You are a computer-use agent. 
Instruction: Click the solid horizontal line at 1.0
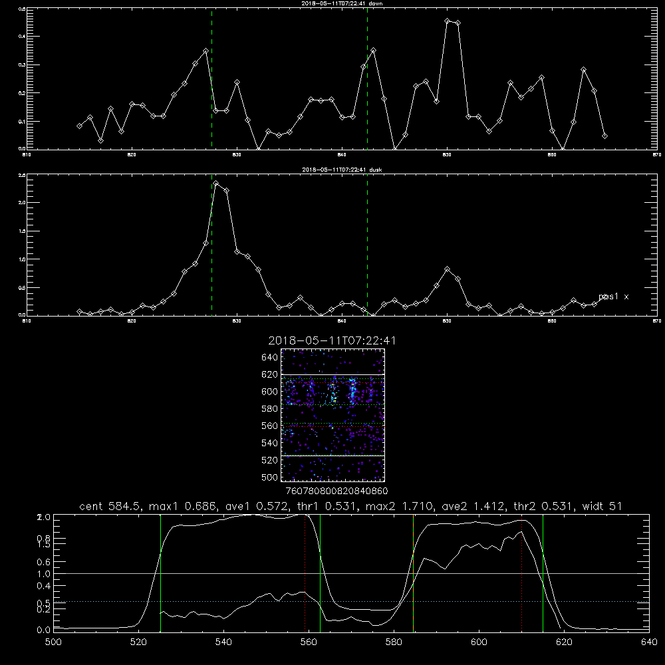[351, 573]
